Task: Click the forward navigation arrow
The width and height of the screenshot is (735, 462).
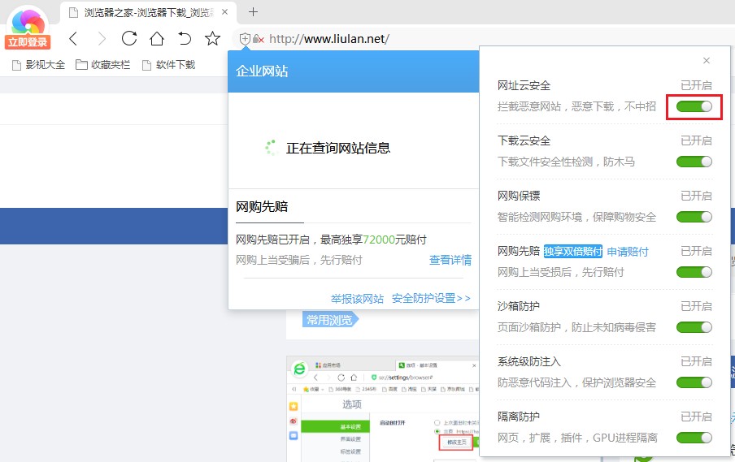Action: pos(102,38)
